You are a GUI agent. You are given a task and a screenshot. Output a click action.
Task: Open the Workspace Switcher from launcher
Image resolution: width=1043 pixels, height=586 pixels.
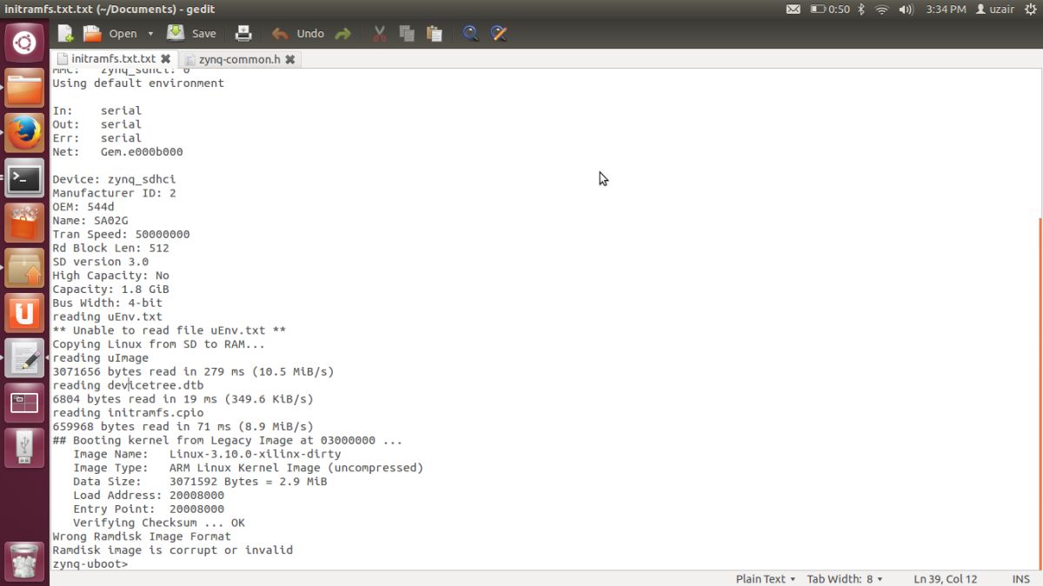24,403
